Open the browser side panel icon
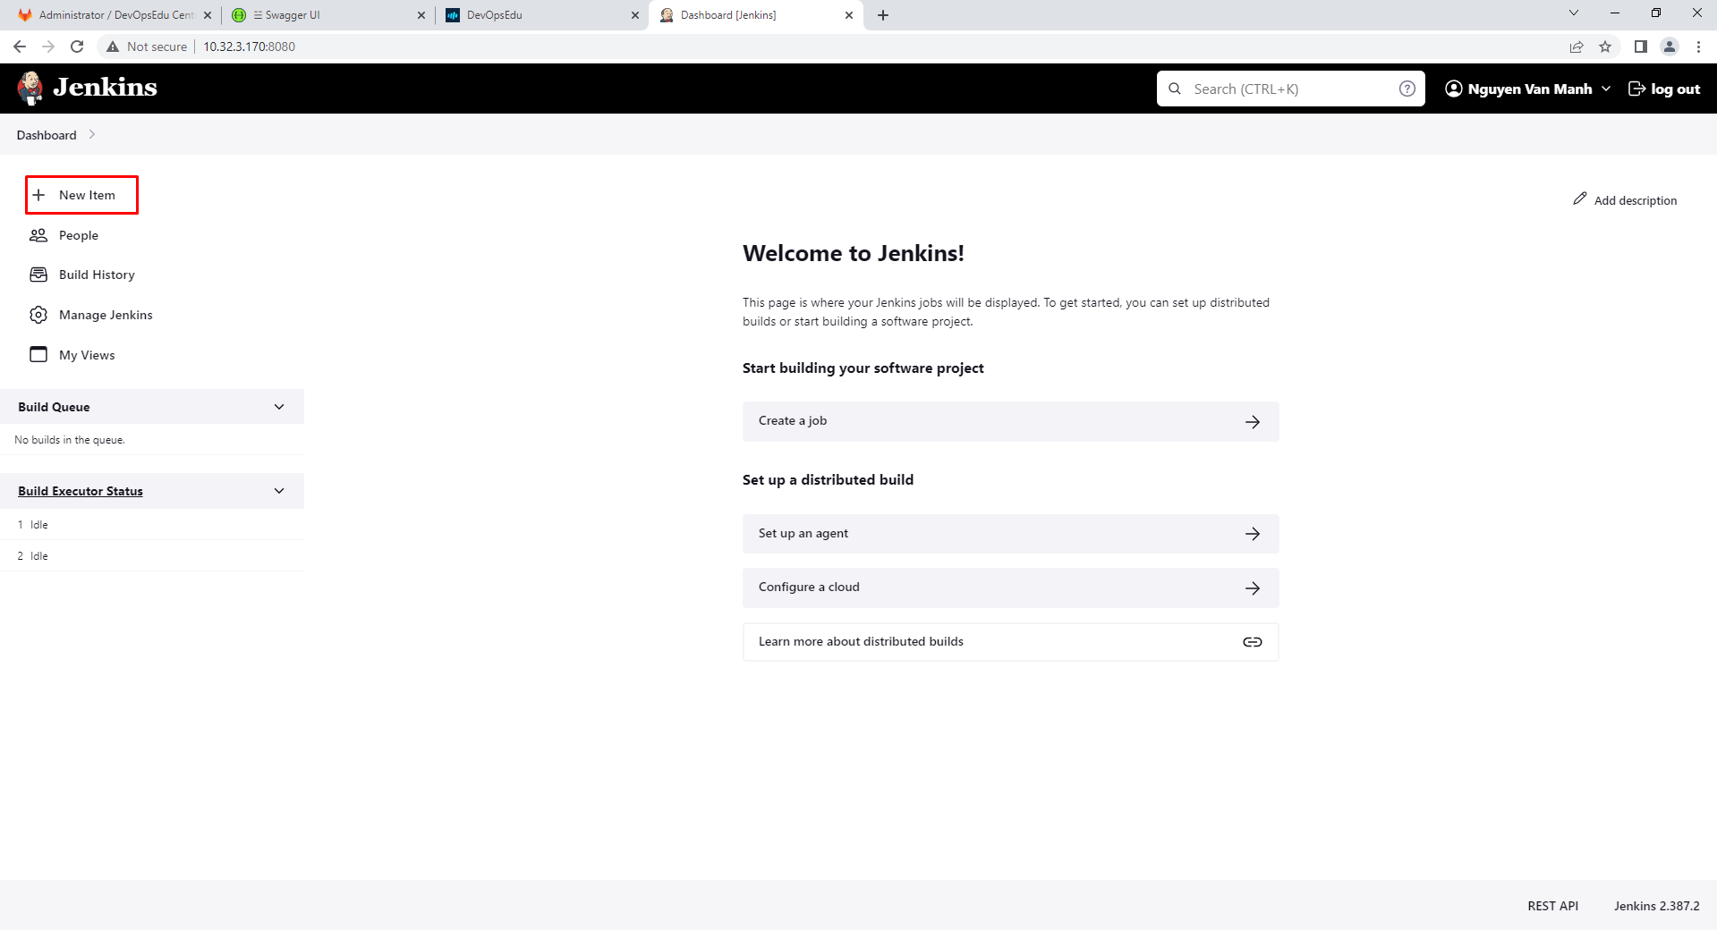The height and width of the screenshot is (930, 1717). pyautogui.click(x=1640, y=46)
